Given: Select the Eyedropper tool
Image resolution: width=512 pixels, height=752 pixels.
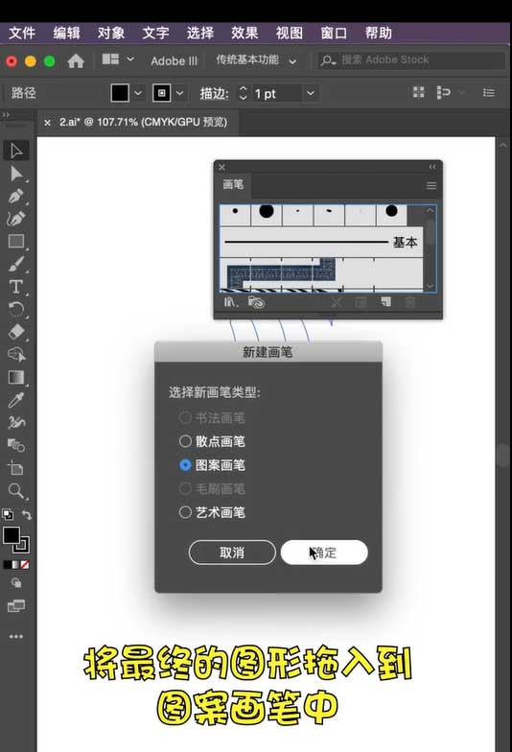Looking at the screenshot, I should point(16,399).
